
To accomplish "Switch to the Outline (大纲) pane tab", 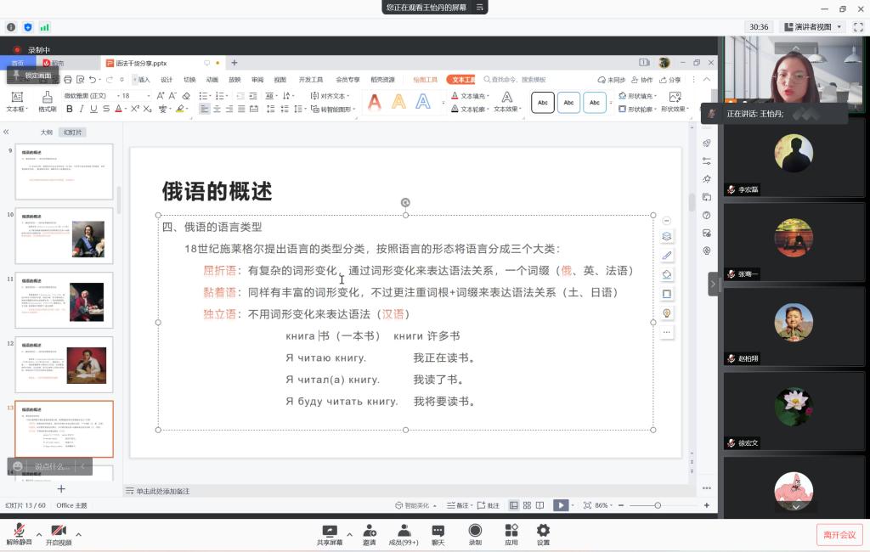I will pyautogui.click(x=47, y=132).
